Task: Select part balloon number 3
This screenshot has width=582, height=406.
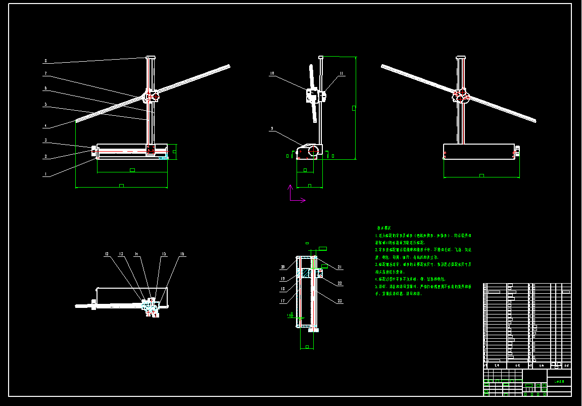Action: 45,141
